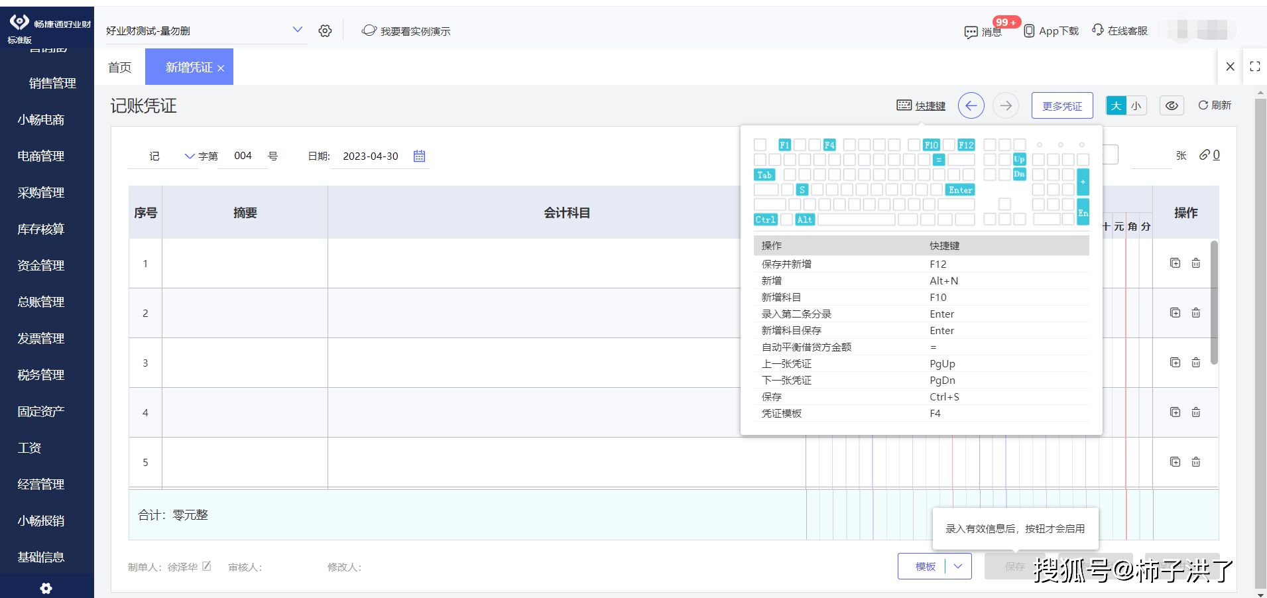The image size is (1267, 598).
Task: Toggle the eye visibility button
Action: tap(1172, 105)
